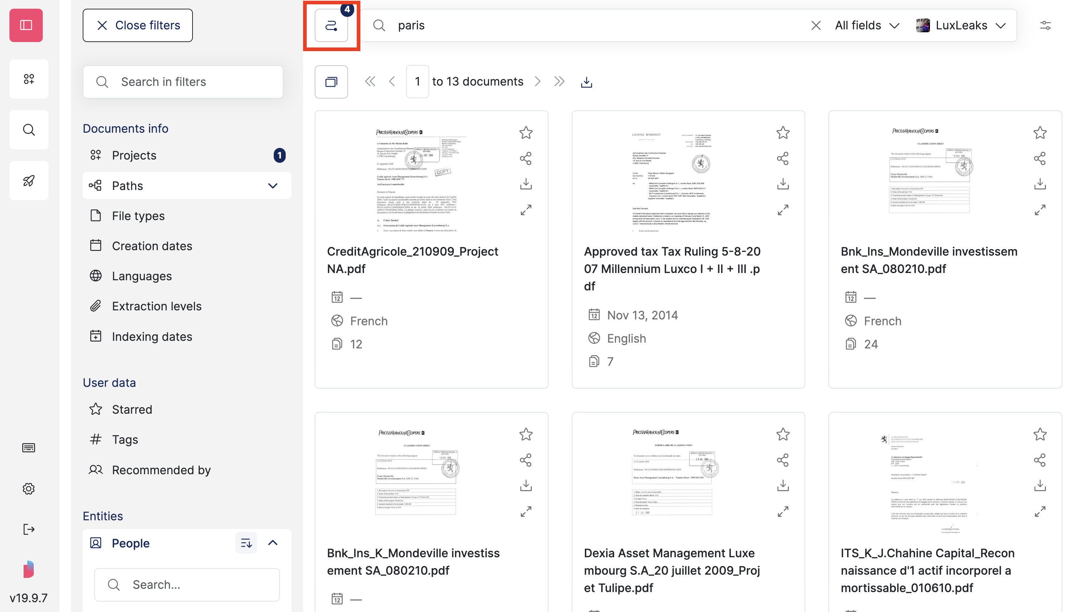This screenshot has width=1071, height=612.
Task: Star the CreditAgricole_210909 document
Action: pyautogui.click(x=526, y=133)
